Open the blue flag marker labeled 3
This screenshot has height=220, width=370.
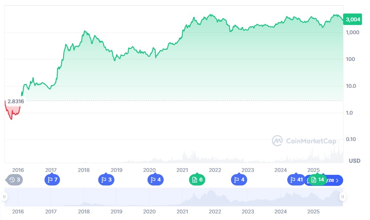(x=106, y=180)
